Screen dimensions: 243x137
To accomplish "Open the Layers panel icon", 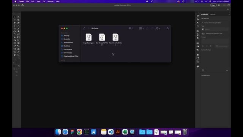I will coord(198,55).
